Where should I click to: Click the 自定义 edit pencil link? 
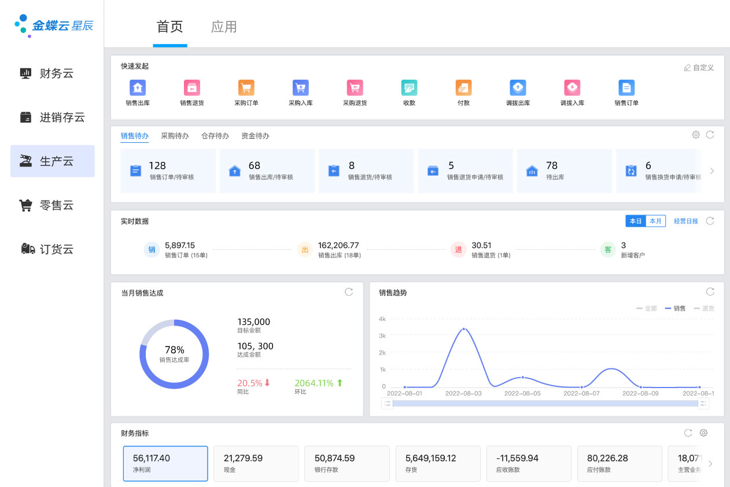(699, 68)
